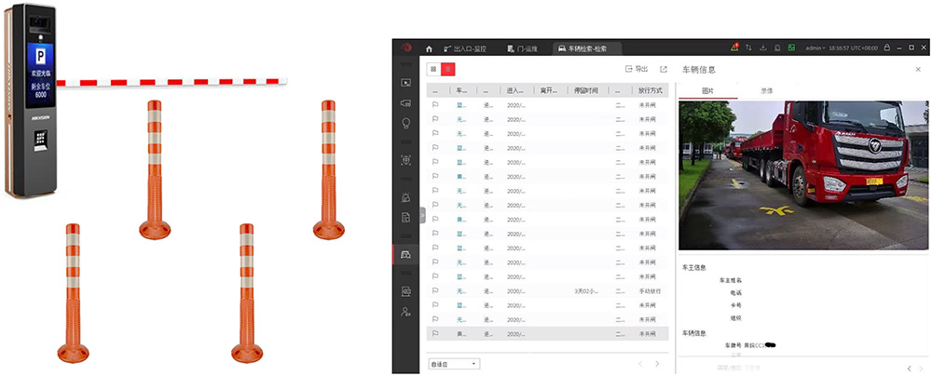
Task: Open the alarm bell sidebar icon
Action: click(x=405, y=196)
